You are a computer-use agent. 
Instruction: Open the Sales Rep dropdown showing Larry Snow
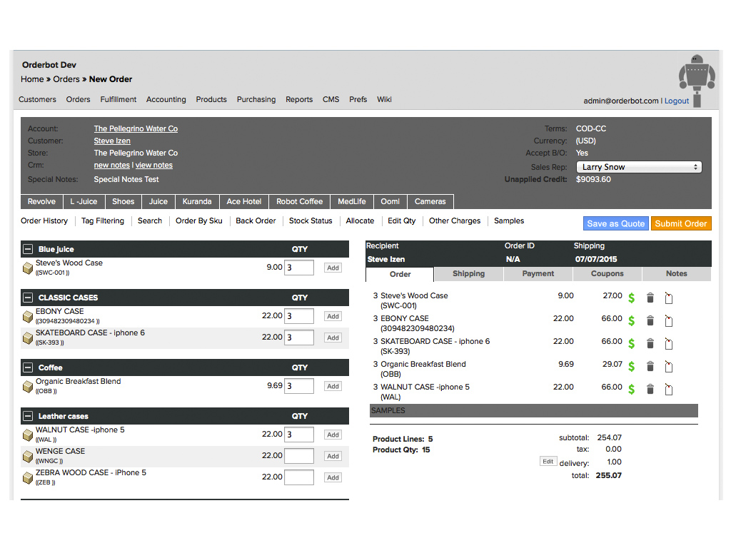[x=639, y=167]
